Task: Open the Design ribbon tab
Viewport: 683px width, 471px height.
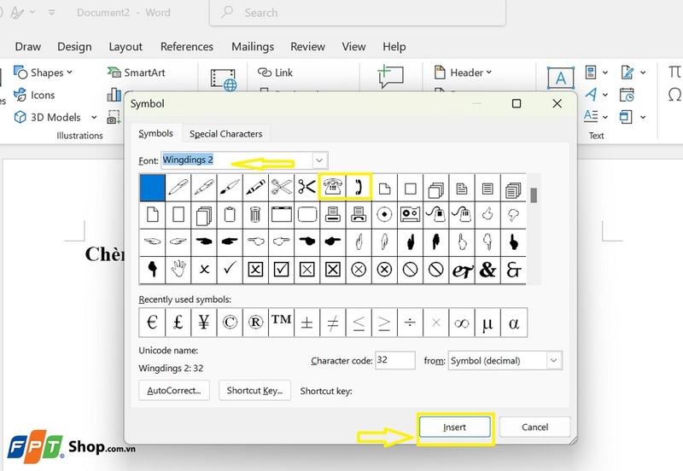Action: coord(74,47)
